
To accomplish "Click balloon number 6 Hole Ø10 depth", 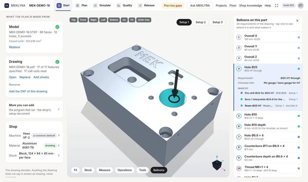I will point(268,127).
